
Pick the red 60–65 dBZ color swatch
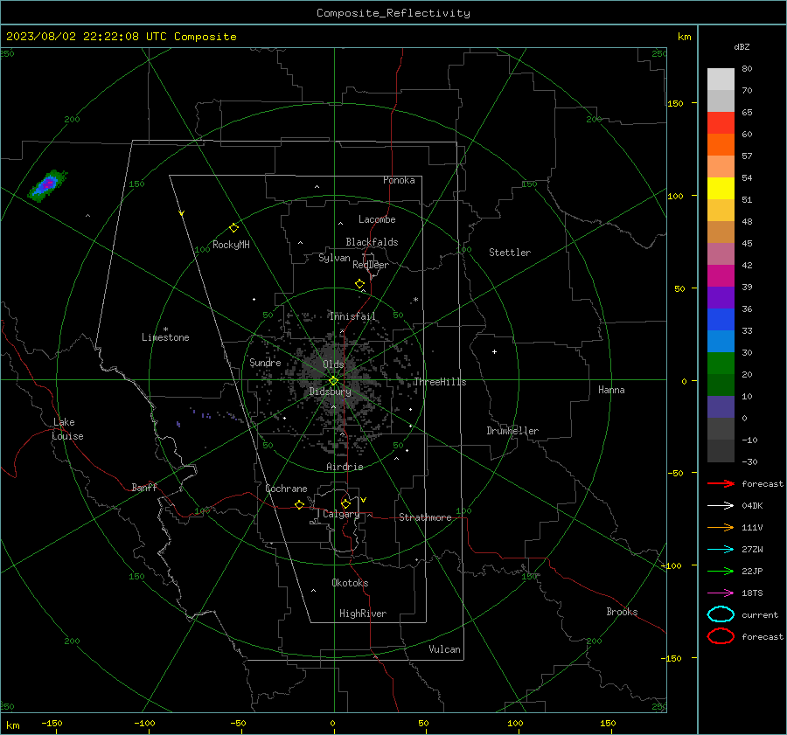pos(721,123)
